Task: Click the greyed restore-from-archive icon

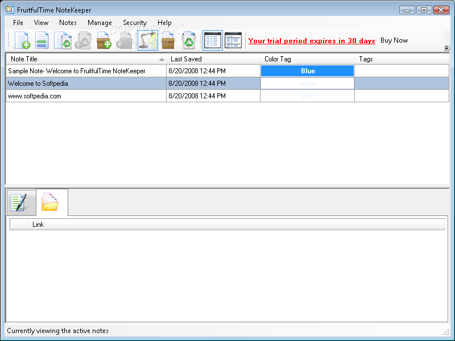Action: [x=125, y=40]
